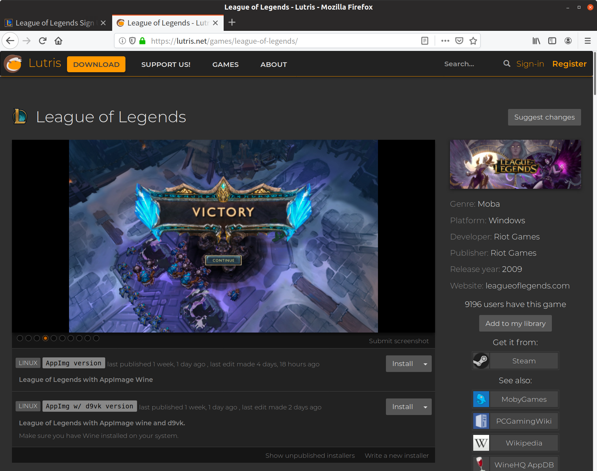The width and height of the screenshot is (597, 471).
Task: Click the MobyGames icon
Action: coord(481,399)
